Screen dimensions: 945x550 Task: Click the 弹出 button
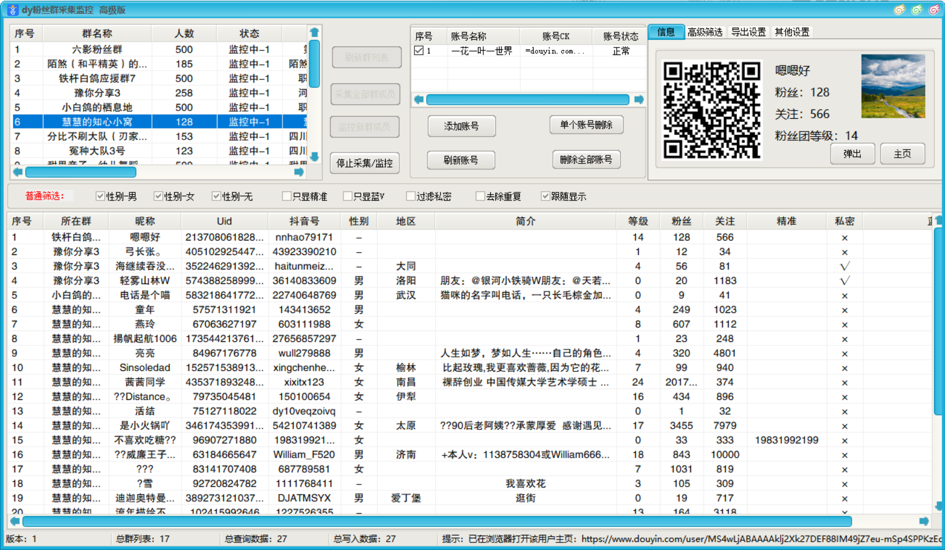[x=852, y=154]
